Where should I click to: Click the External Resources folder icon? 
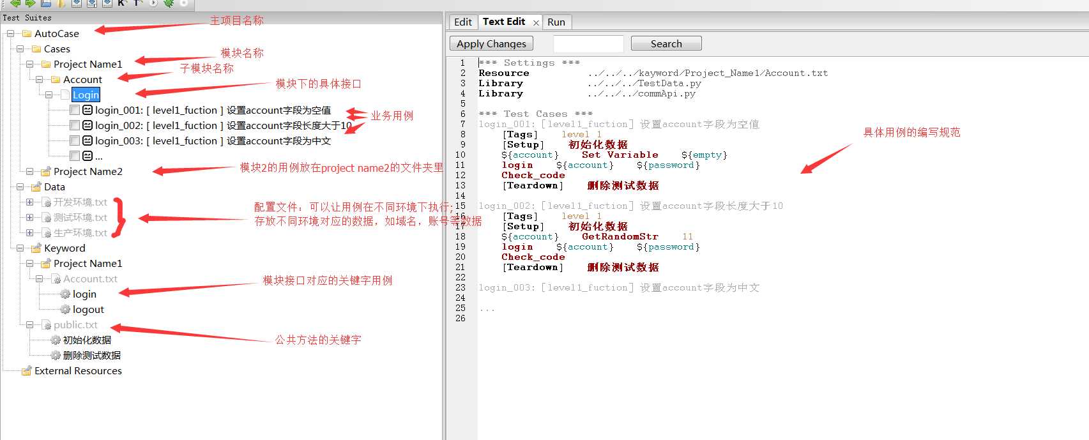pos(27,370)
